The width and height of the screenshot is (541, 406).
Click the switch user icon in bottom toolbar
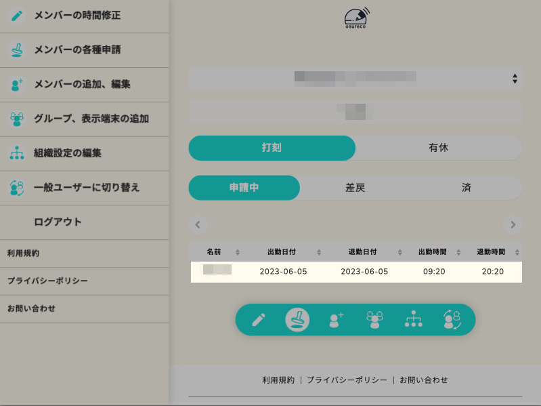452,320
